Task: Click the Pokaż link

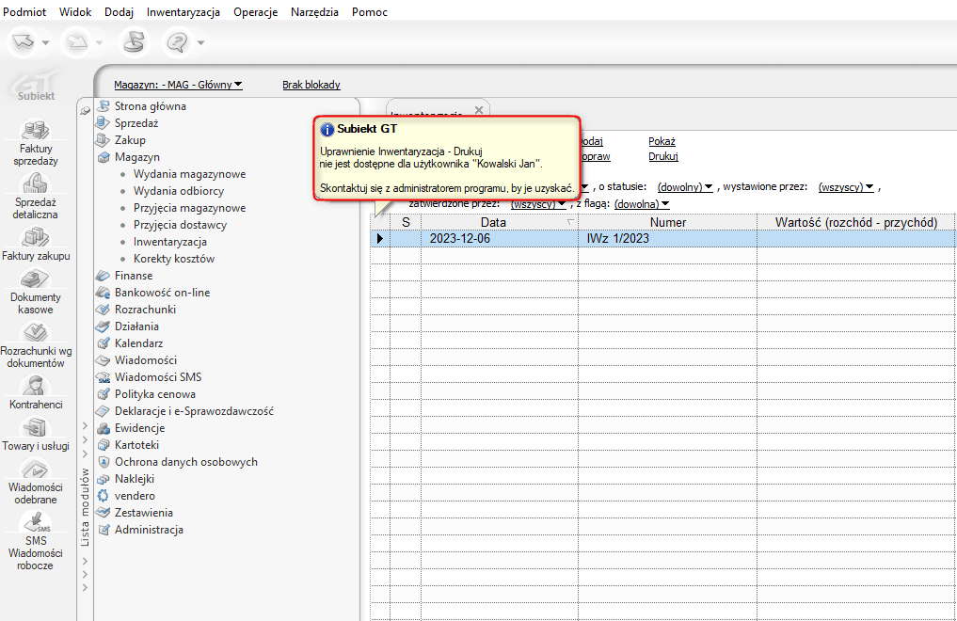Action: 662,141
